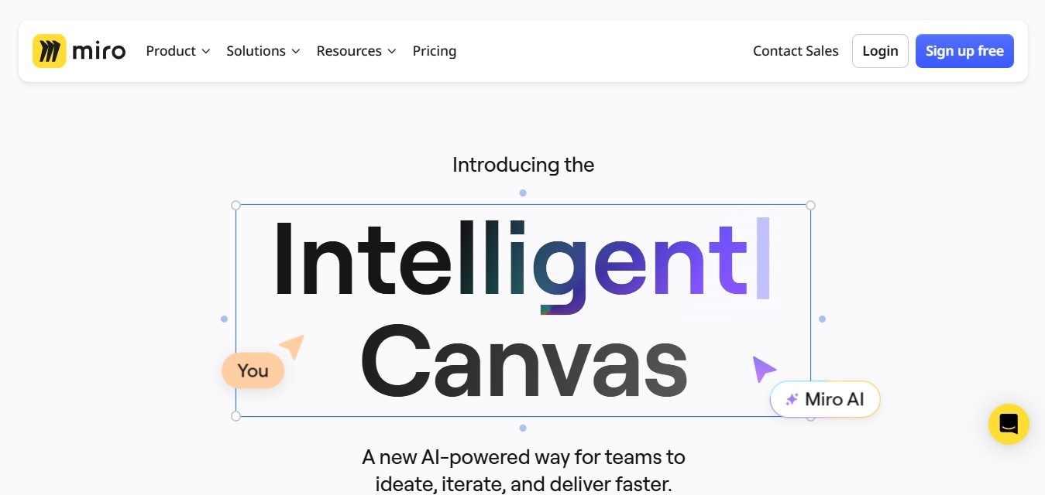The height and width of the screenshot is (495, 1045).
Task: Open the yellow chat support bubble
Action: (x=1009, y=424)
